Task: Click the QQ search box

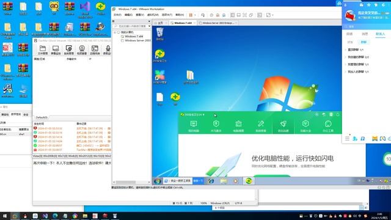Action: (367, 26)
